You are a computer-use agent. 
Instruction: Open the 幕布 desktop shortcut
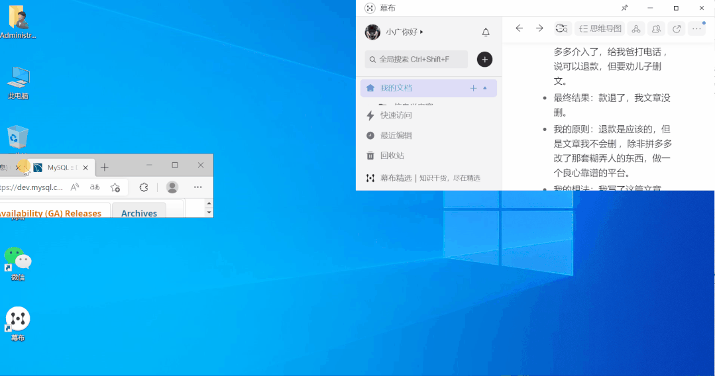[x=18, y=324]
